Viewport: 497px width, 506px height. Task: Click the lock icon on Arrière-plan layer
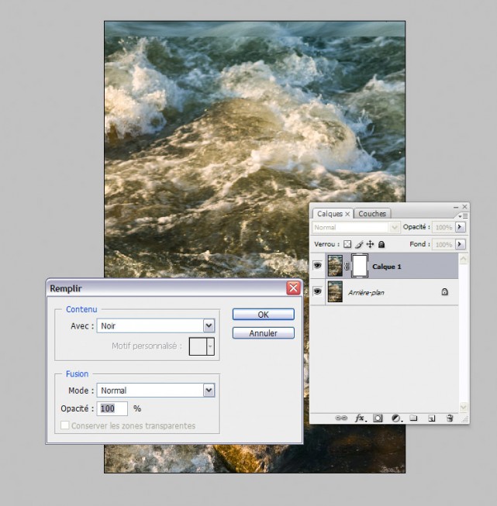tap(445, 291)
